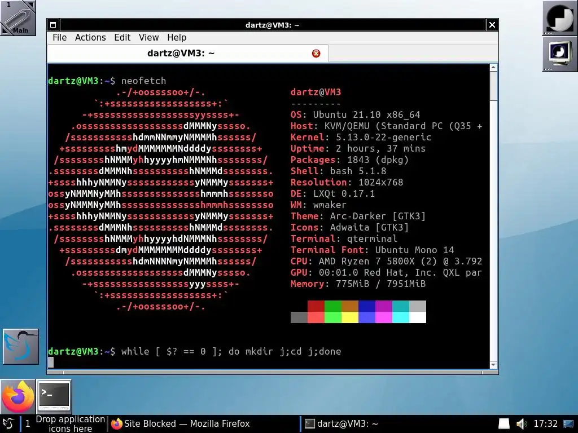
Task: Click the 'Icons: Adwaita [GTK3]' line
Action: click(x=349, y=228)
